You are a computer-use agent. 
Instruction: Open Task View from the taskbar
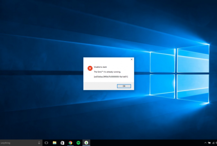tap(46, 143)
